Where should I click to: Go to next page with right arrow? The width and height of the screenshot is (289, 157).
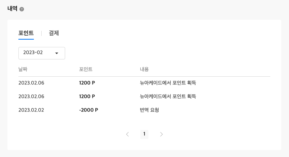pos(161,134)
